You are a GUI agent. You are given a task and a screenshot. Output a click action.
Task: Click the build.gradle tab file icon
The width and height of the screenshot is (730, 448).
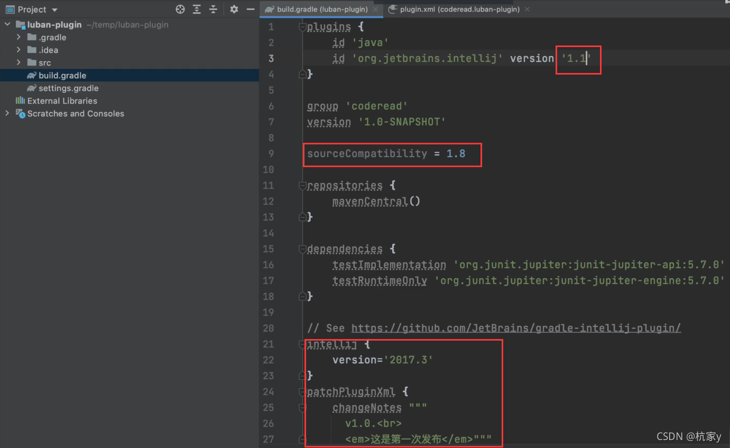[270, 10]
